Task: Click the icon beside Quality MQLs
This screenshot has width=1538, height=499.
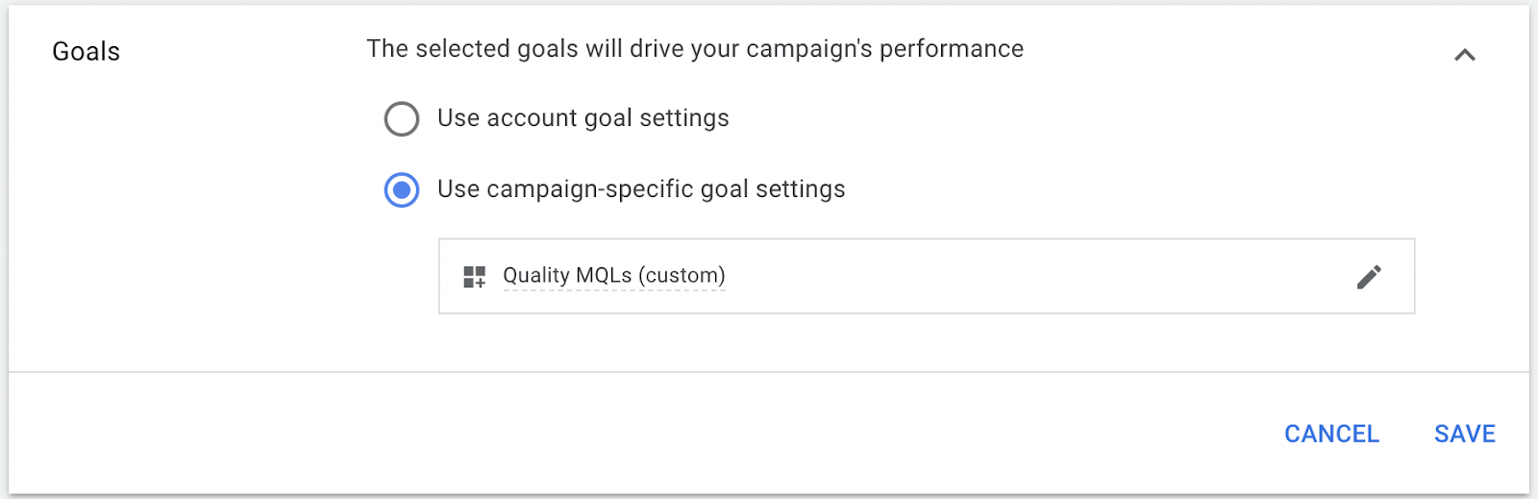Action: point(474,277)
